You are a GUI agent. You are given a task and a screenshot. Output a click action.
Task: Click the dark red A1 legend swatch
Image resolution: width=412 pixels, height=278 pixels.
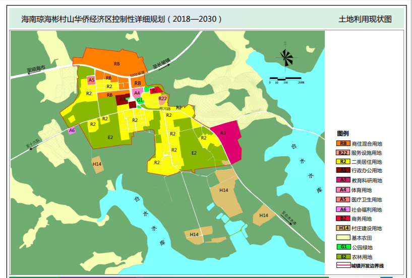[x=343, y=171]
